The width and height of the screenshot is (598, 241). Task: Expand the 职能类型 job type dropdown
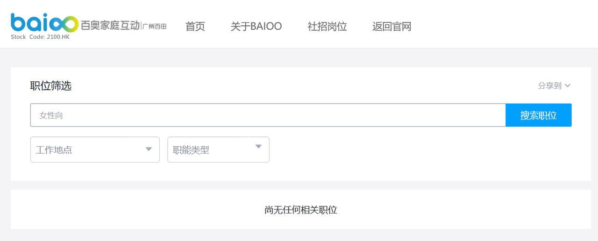218,149
